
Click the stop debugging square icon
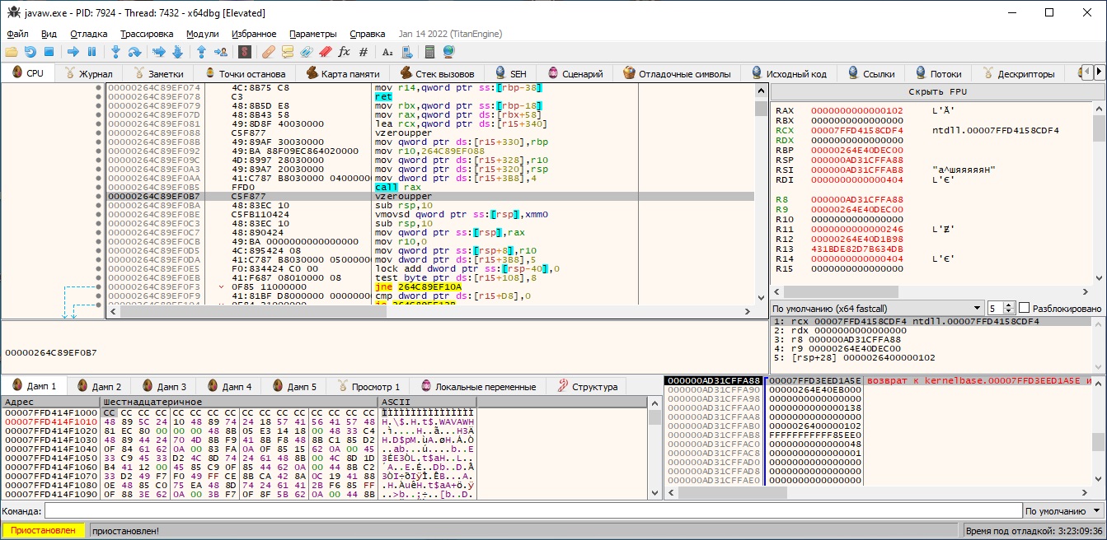tap(49, 52)
